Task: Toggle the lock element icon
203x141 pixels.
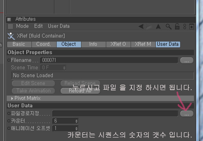Action: (177, 26)
